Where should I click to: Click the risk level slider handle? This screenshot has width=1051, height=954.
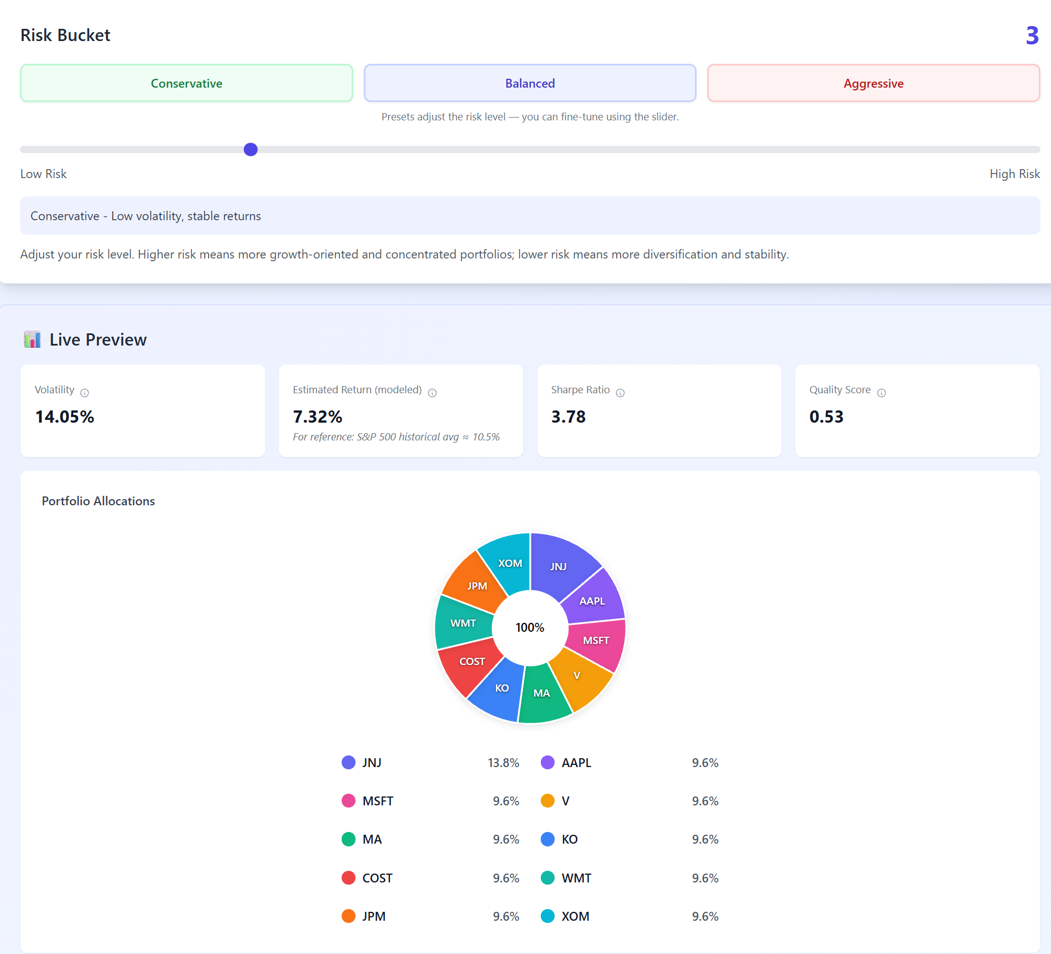point(250,149)
